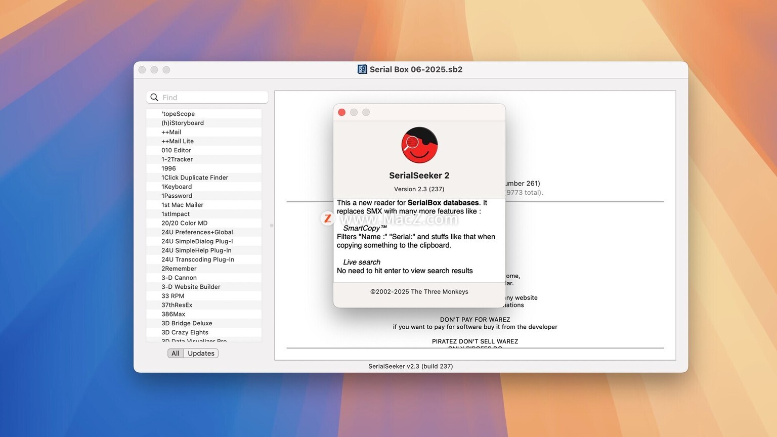The height and width of the screenshot is (437, 777).
Task: Click the Live search feature heading
Action: (362, 262)
